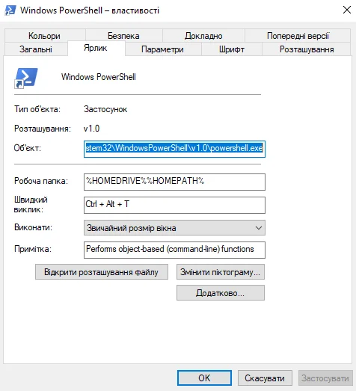Focus the Швидкий виклик shortcut field

pos(174,205)
